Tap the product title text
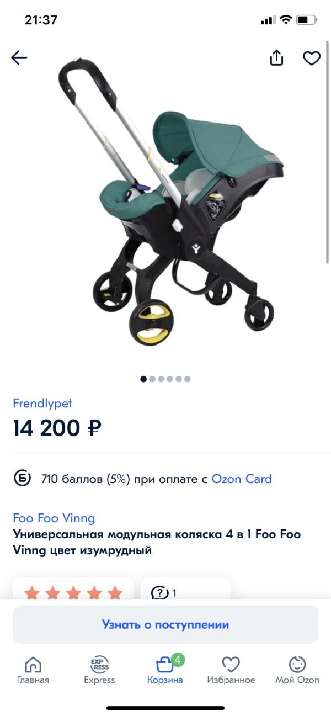Screen dimensions: 331x716 tap(157, 542)
